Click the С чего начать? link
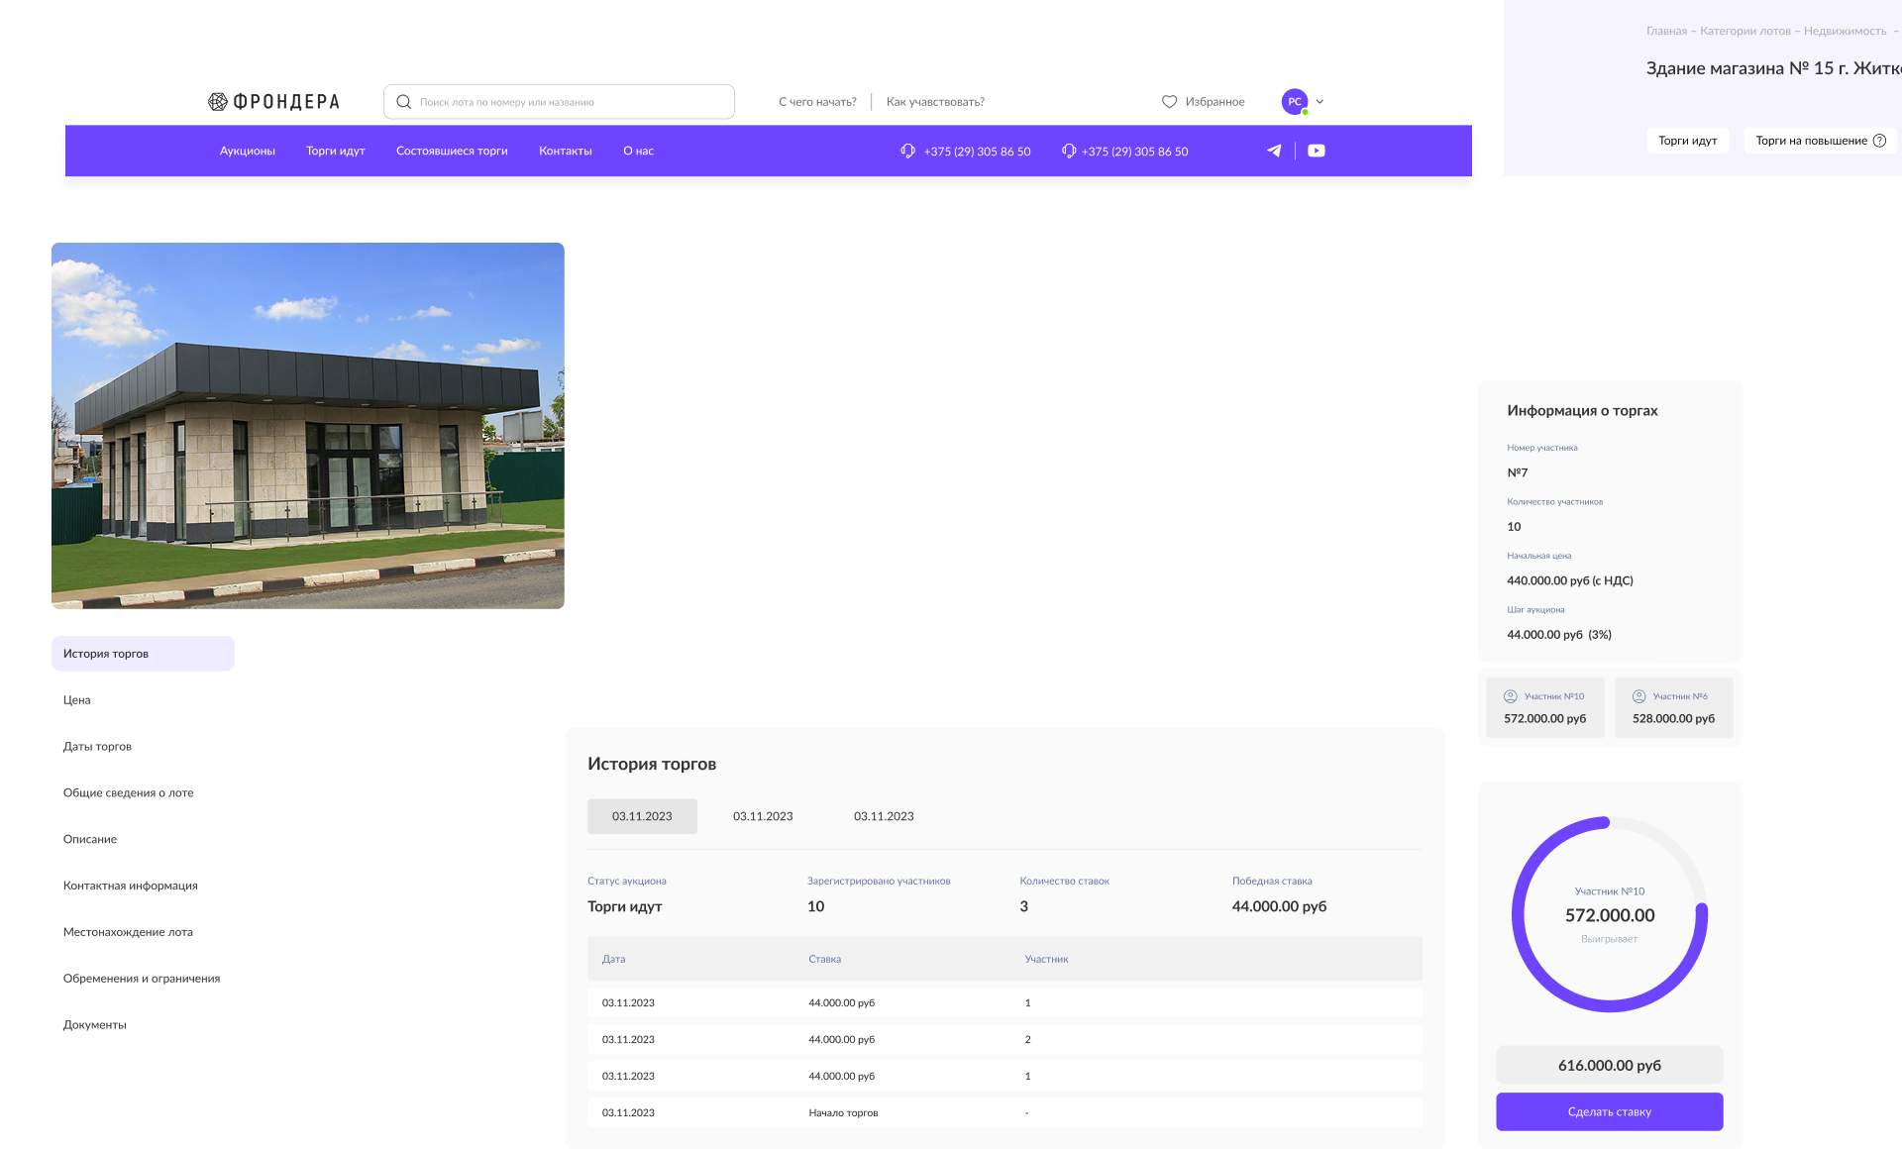 tap(816, 102)
